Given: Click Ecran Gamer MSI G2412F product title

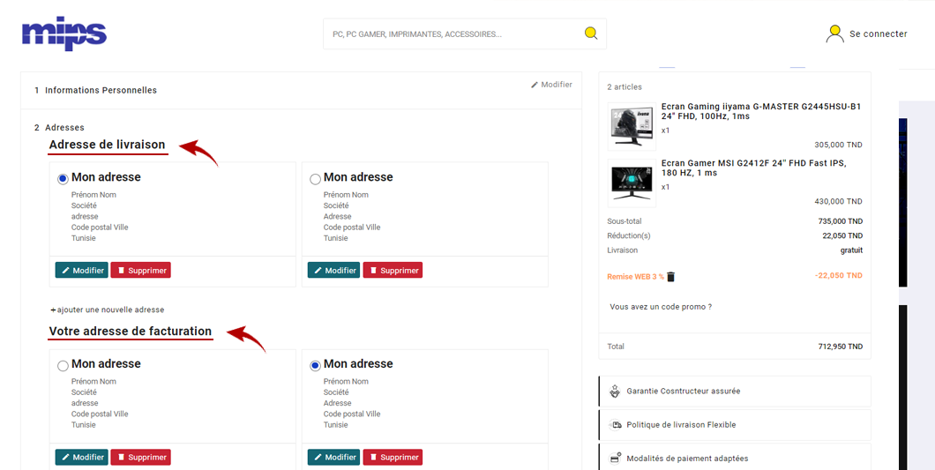Looking at the screenshot, I should click(x=754, y=168).
